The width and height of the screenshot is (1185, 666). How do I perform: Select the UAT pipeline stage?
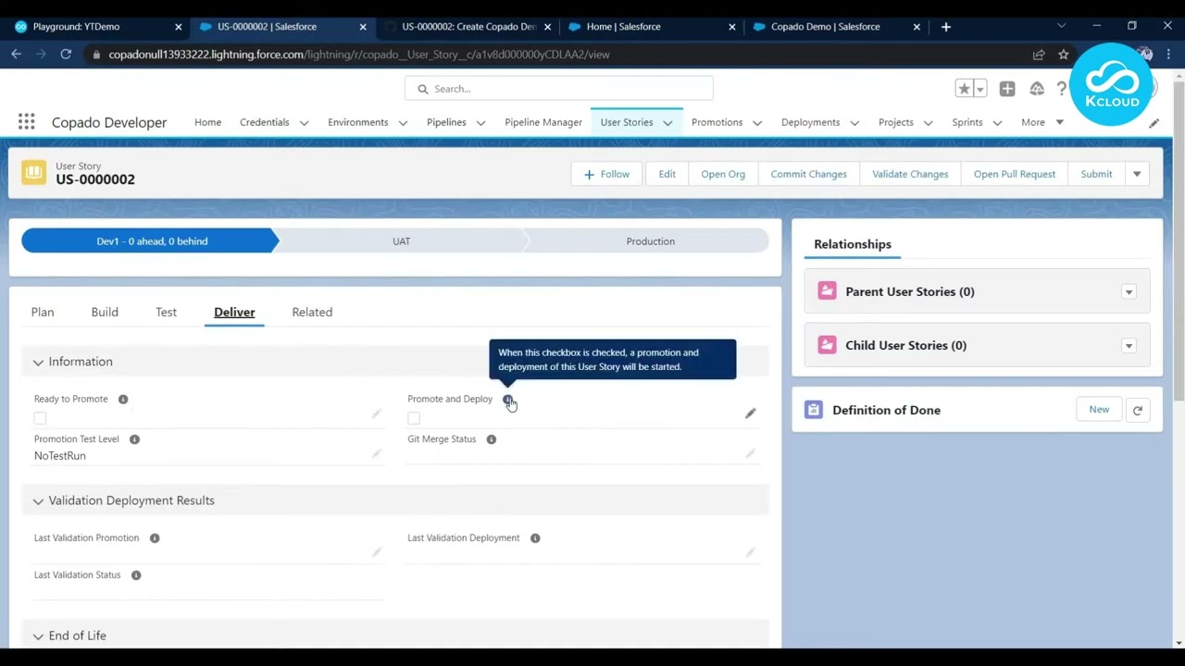click(x=401, y=241)
